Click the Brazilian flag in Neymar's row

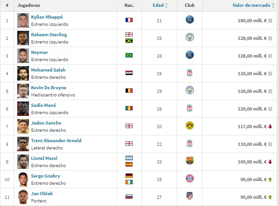[x=129, y=56]
